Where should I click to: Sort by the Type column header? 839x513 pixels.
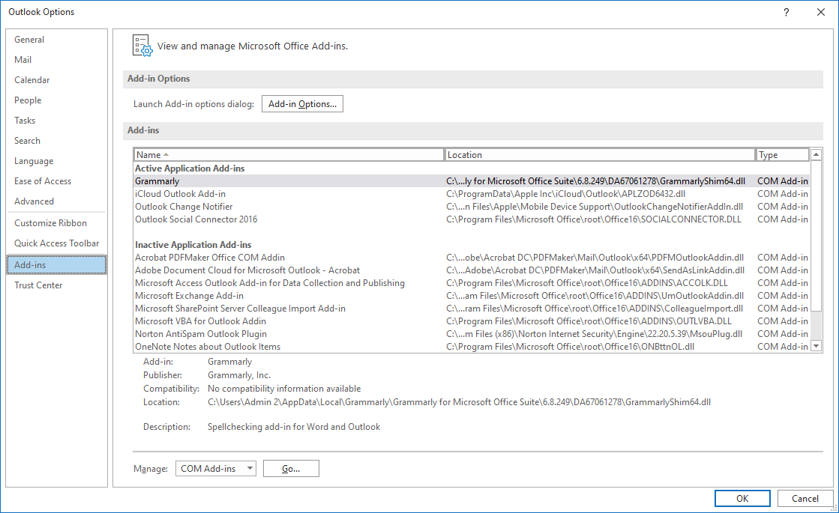pos(783,155)
